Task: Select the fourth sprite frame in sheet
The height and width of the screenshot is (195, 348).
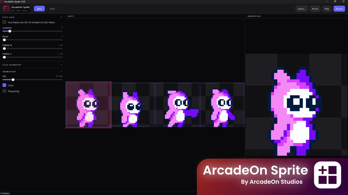Action: (222, 105)
